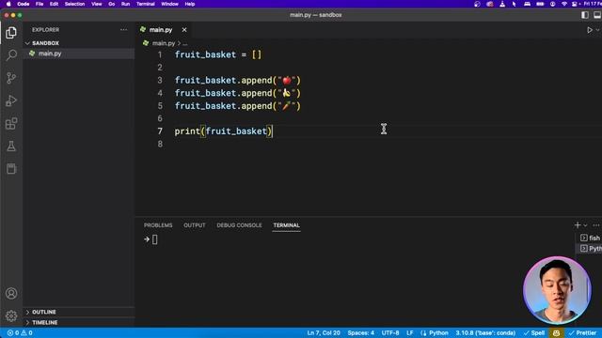
Task: Click print(fruit_basket) on line 7
Action: pos(224,131)
